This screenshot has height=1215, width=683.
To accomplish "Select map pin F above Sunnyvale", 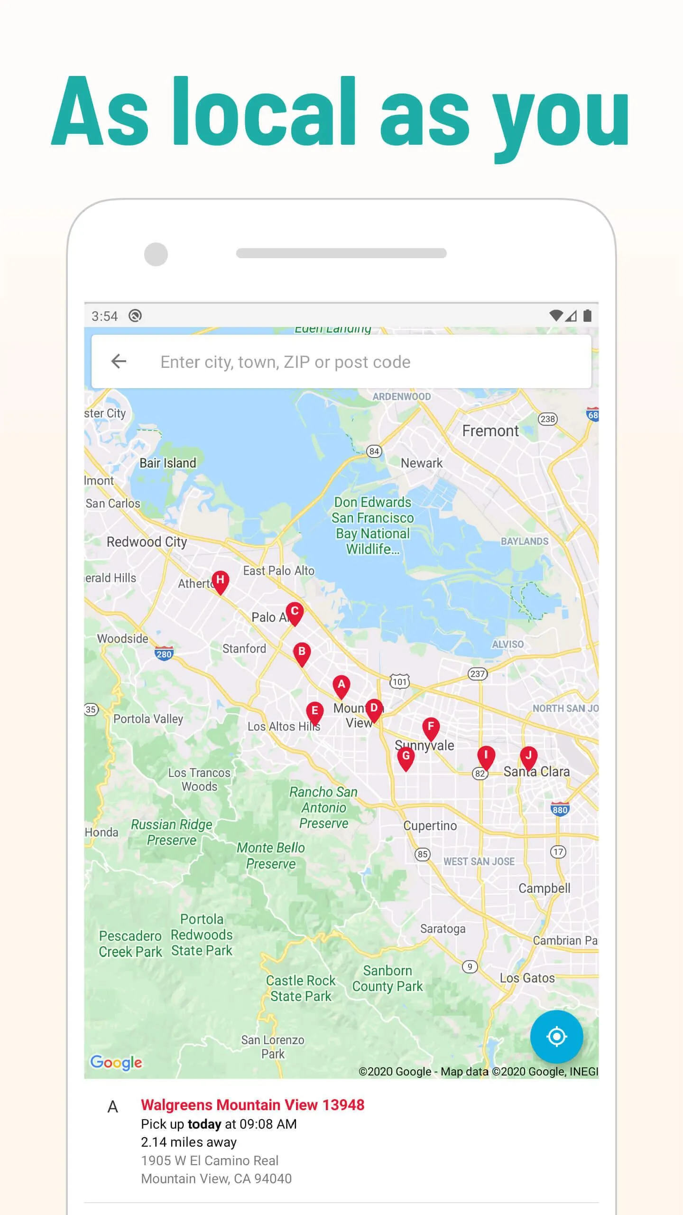I will (431, 729).
